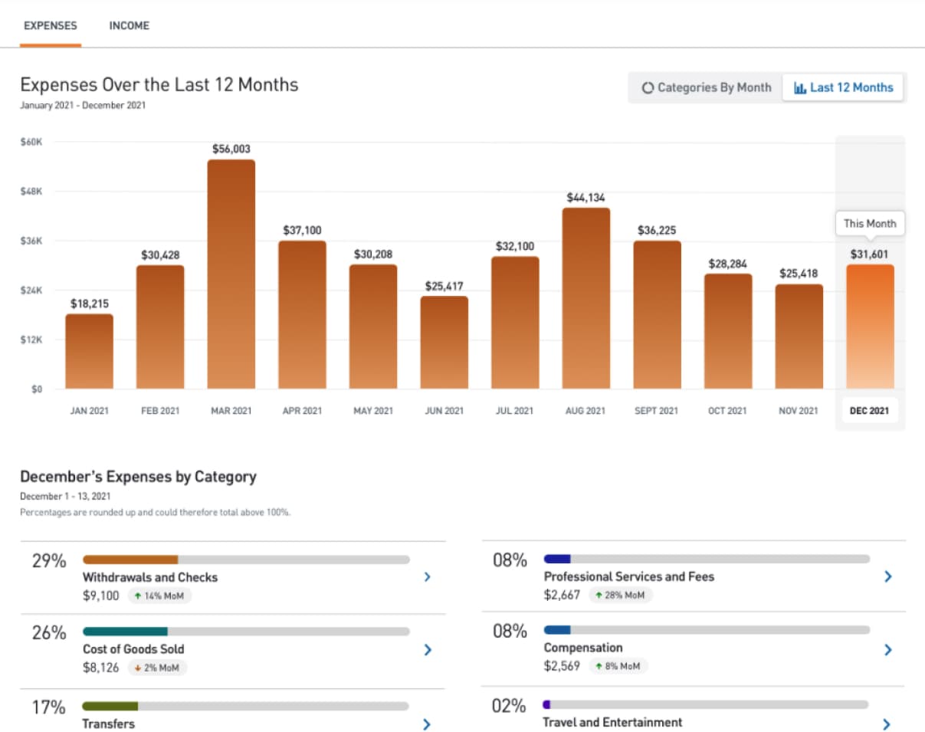Click the $44,134 value above August
The image size is (925, 732).
[586, 197]
